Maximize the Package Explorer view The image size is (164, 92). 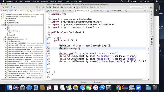click(43, 11)
